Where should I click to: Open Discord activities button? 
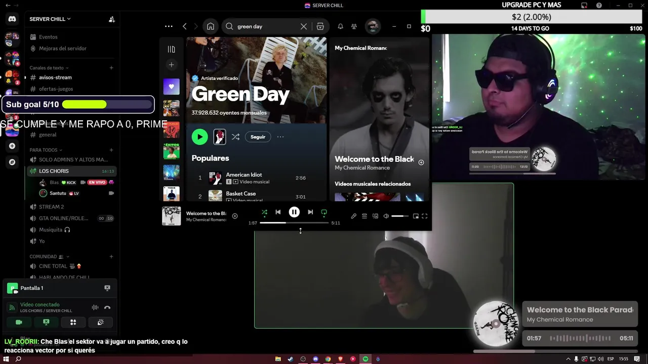73,322
